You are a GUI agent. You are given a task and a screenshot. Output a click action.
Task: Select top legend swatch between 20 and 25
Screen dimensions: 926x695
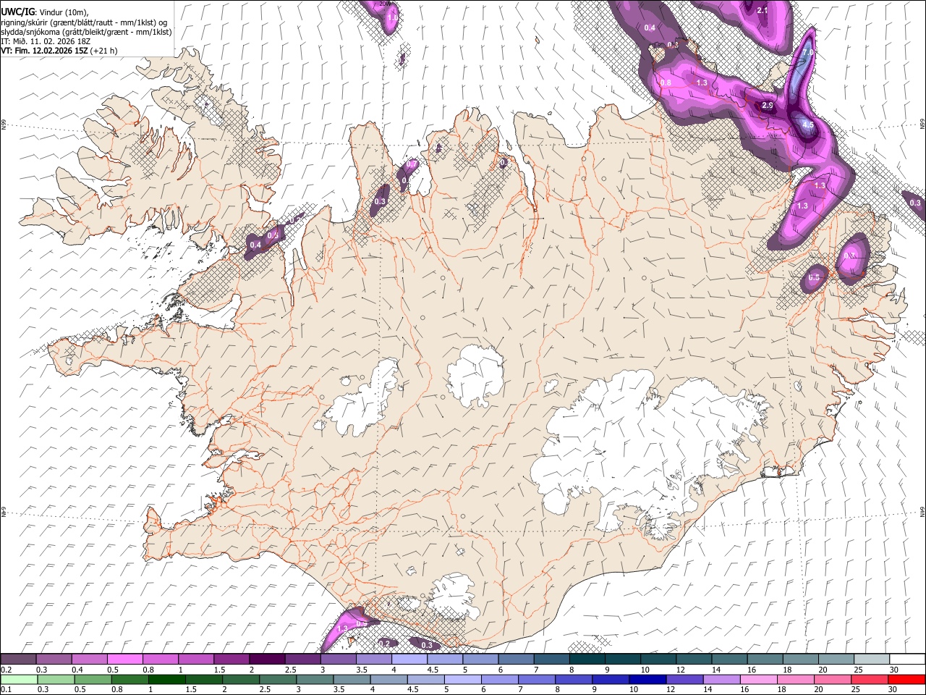836,659
